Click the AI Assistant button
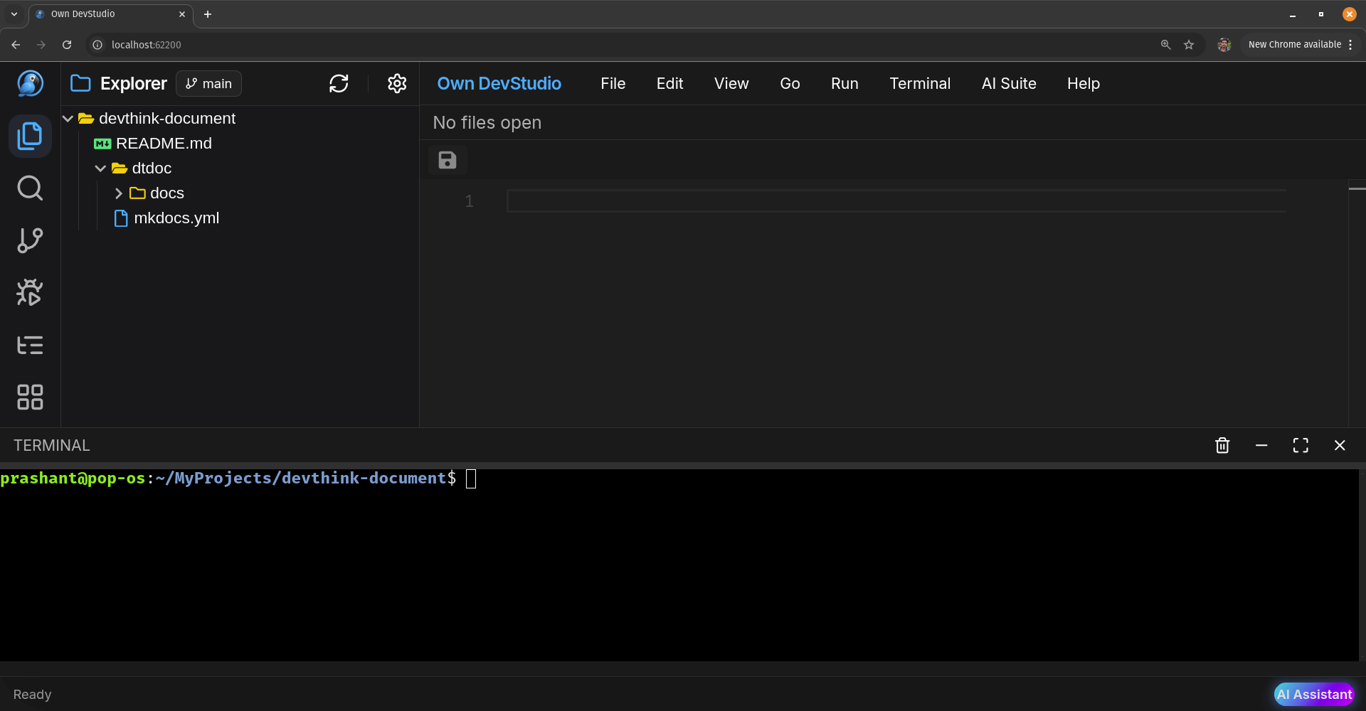The image size is (1366, 711). [x=1313, y=694]
